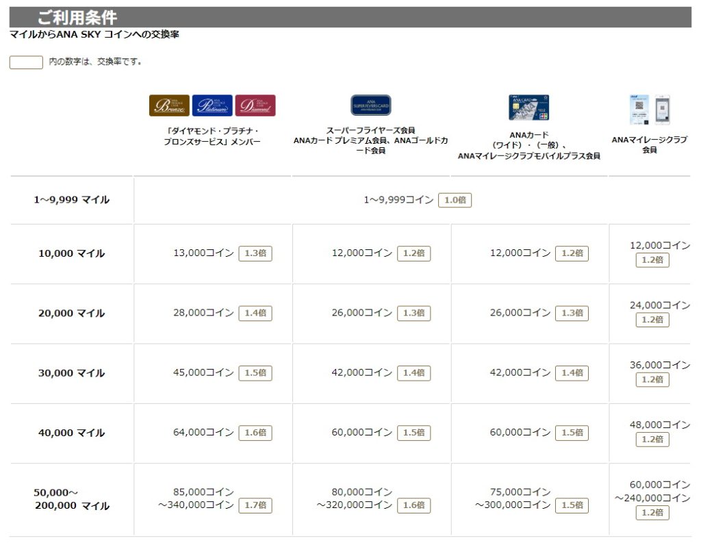Select the ご利用条件 section header
This screenshot has width=701, height=545.
(x=77, y=18)
